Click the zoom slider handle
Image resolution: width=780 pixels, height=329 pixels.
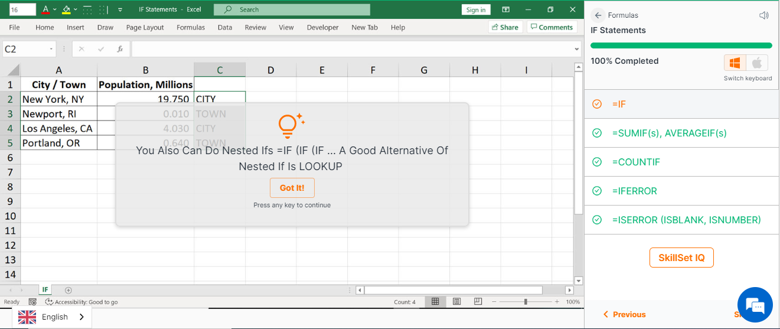(526, 302)
